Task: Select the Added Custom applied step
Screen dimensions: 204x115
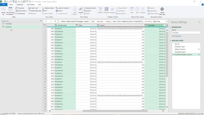Action: [x=180, y=49]
